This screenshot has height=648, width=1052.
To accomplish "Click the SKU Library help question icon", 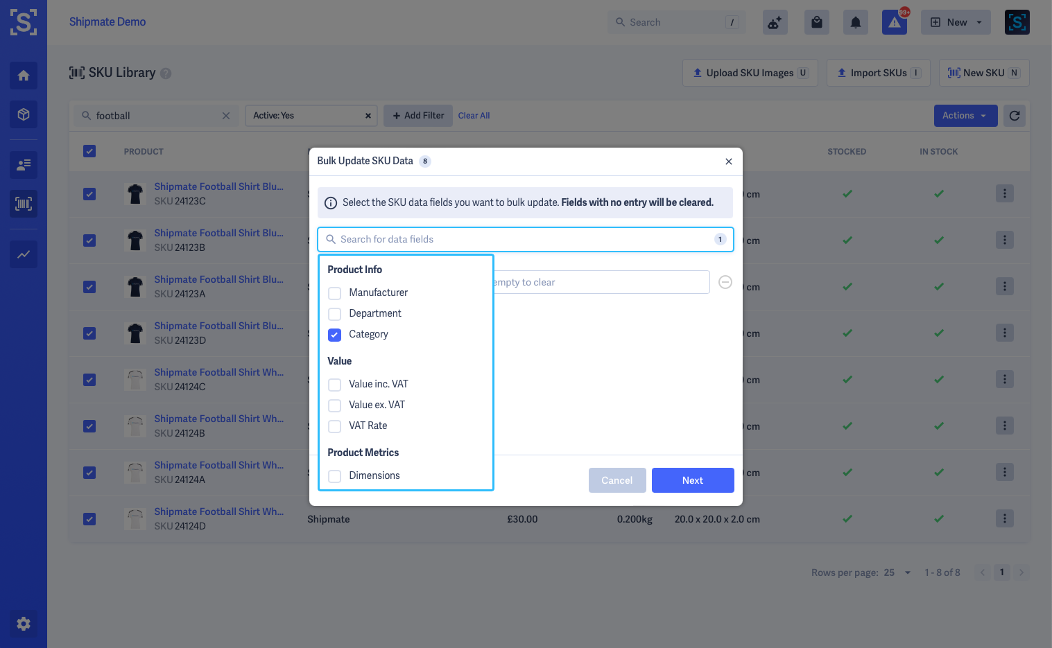I will 166,73.
